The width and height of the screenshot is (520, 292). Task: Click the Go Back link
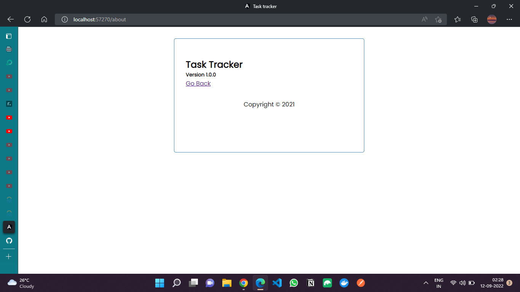(x=198, y=84)
